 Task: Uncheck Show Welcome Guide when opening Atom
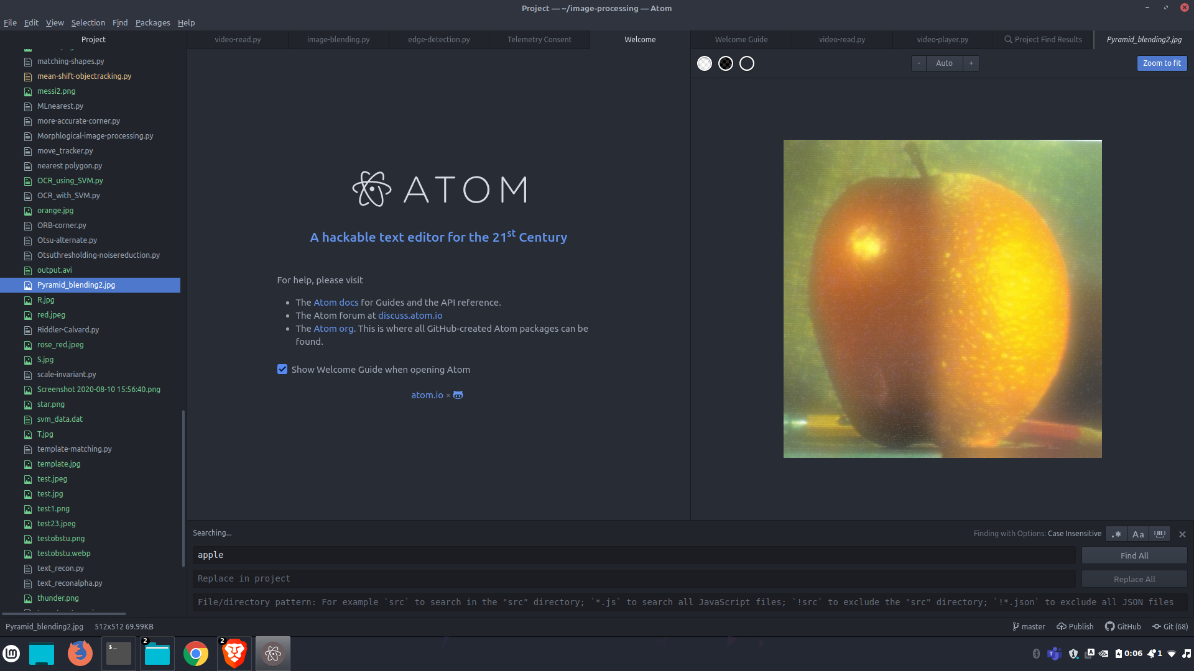point(282,369)
